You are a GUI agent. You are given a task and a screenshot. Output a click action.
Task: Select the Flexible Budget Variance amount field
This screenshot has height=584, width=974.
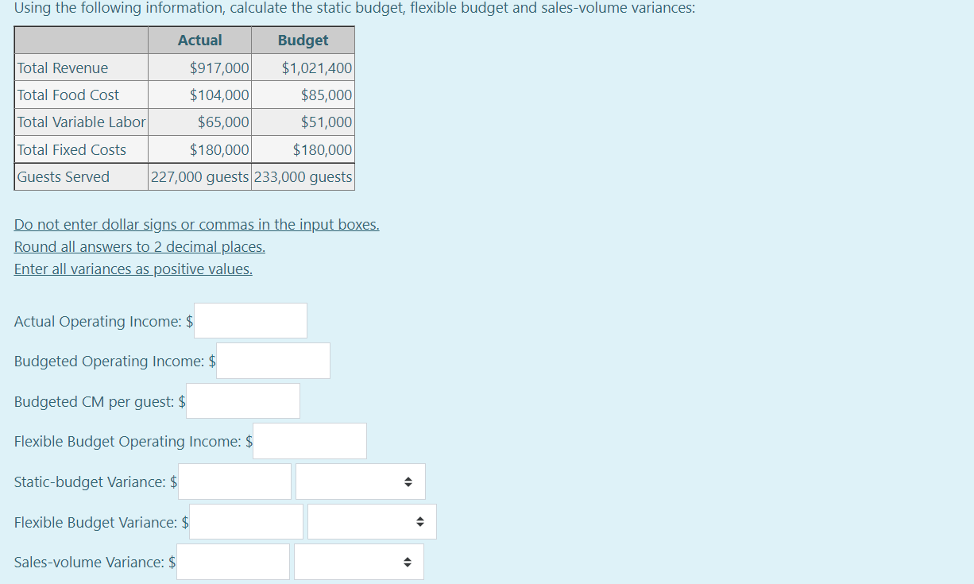[x=245, y=521]
